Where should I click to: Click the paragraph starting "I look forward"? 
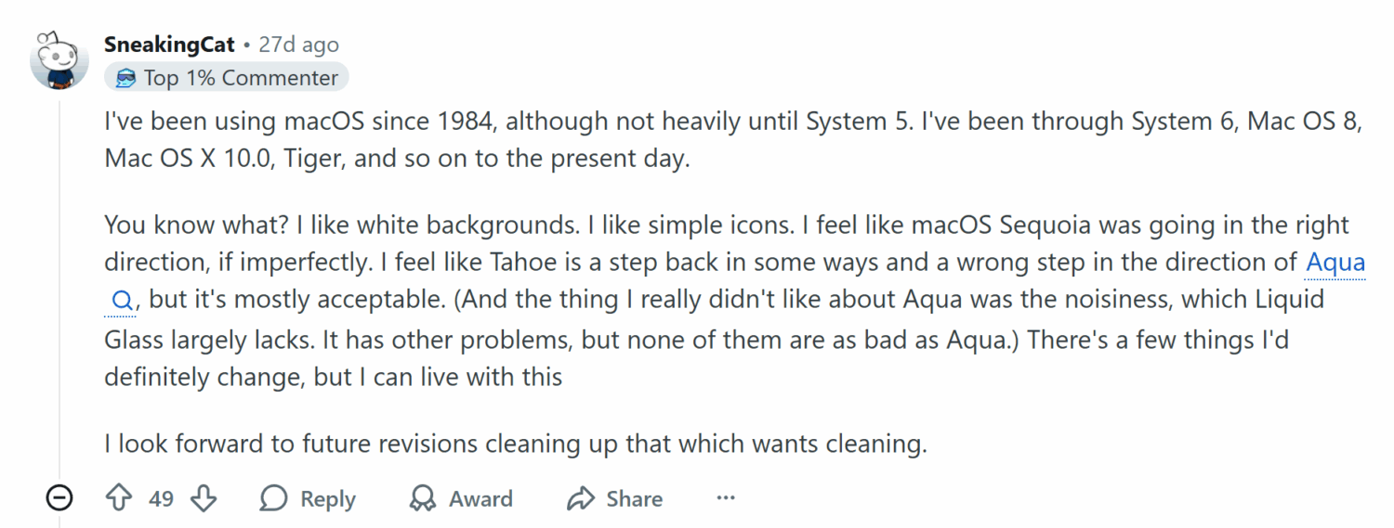pyautogui.click(x=515, y=444)
